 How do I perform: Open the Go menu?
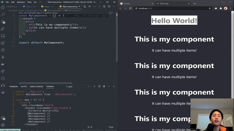click(35, 2)
